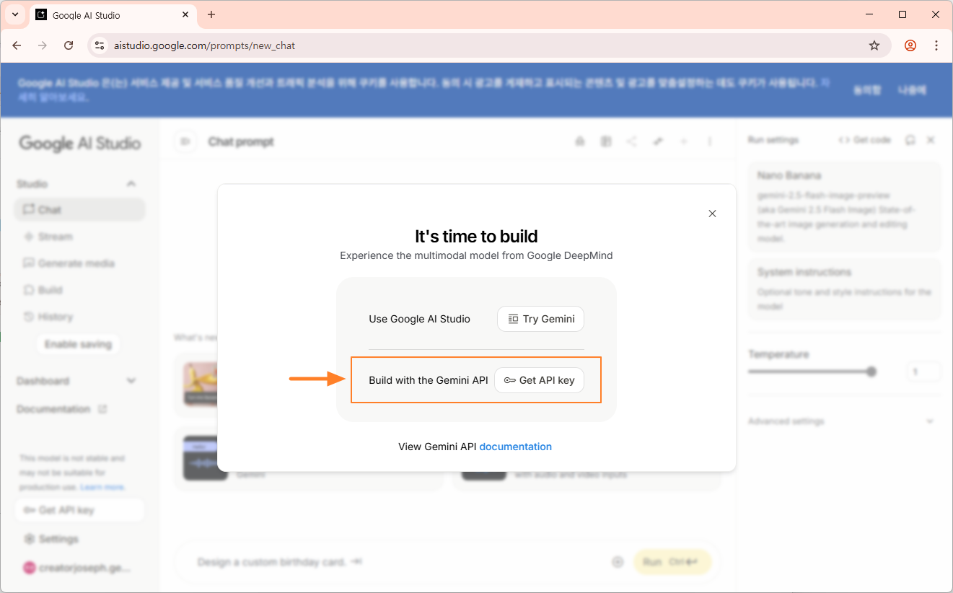Reload the page

click(x=69, y=45)
